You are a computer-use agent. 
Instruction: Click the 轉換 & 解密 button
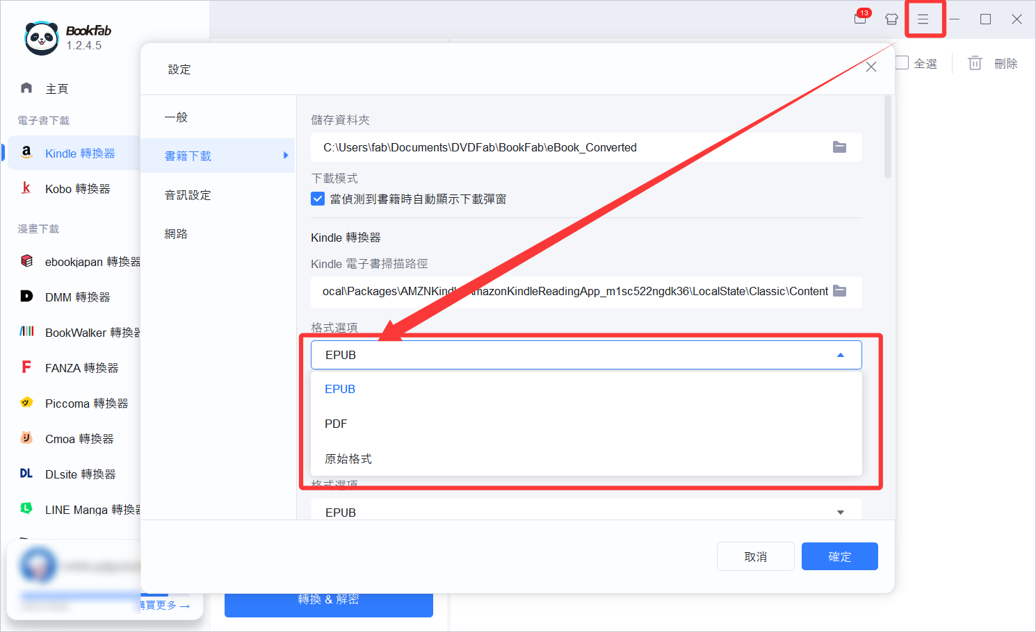pyautogui.click(x=329, y=603)
